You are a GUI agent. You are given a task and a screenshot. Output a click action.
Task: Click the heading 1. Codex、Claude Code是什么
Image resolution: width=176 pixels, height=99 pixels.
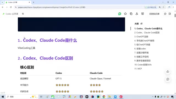[47, 40]
